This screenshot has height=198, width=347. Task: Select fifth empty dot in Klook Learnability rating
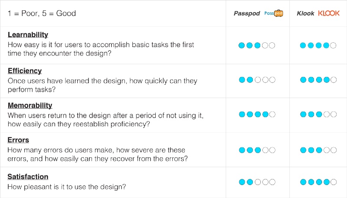coord(333,45)
